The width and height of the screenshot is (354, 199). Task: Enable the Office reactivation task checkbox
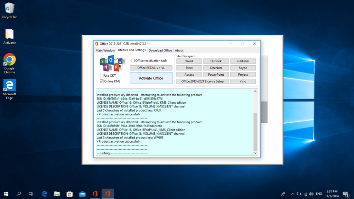click(x=133, y=60)
